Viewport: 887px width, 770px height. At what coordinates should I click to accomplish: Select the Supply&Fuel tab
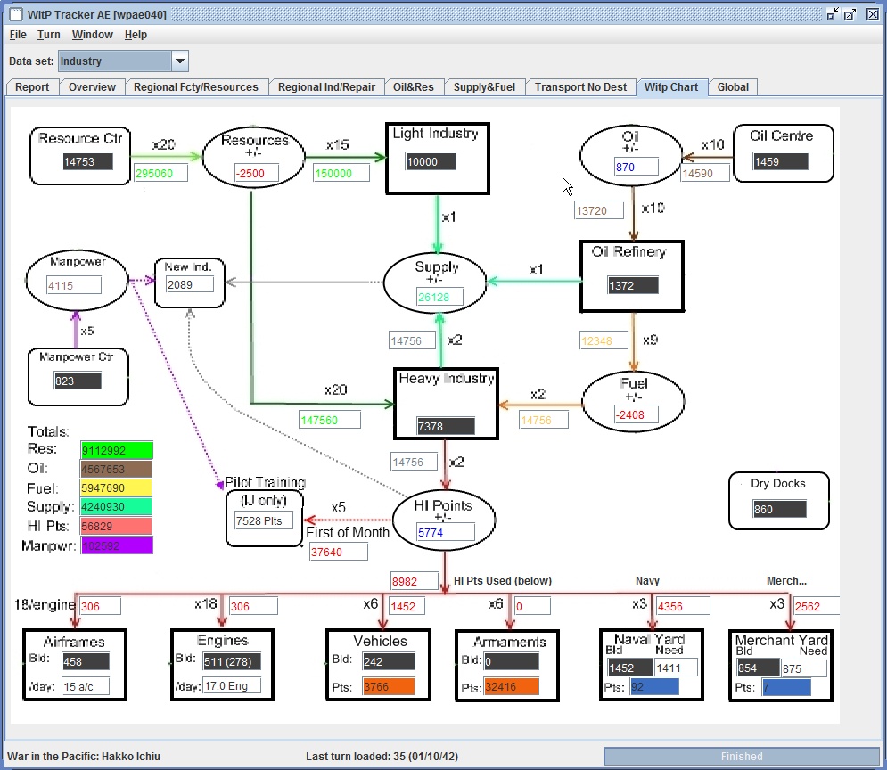tap(484, 87)
